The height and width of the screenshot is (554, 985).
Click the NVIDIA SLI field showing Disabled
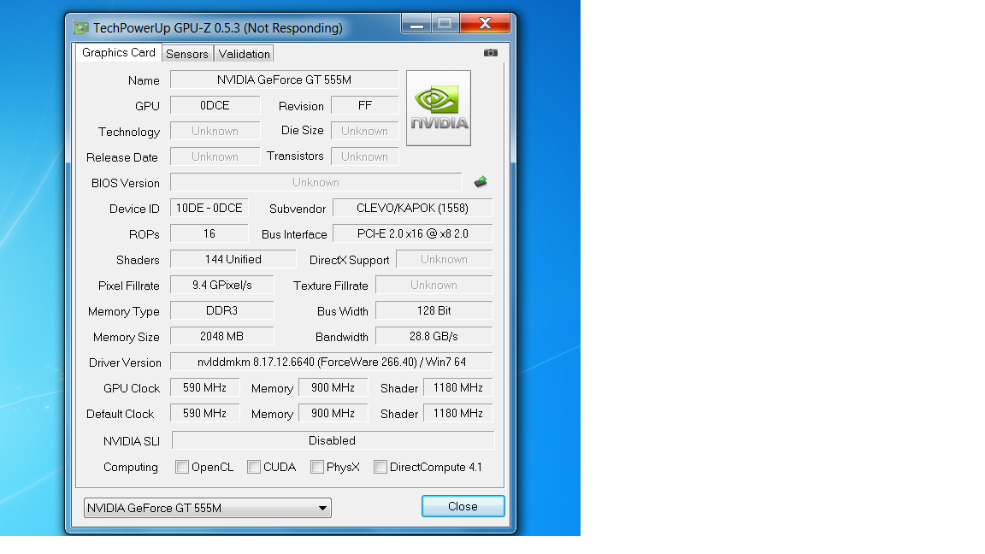[333, 440]
